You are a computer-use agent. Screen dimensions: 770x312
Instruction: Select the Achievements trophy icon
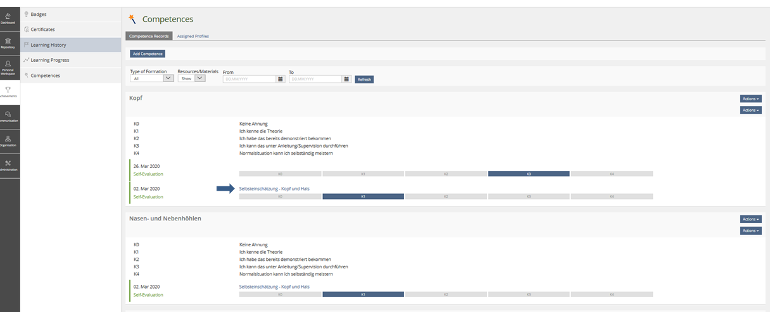pos(8,92)
